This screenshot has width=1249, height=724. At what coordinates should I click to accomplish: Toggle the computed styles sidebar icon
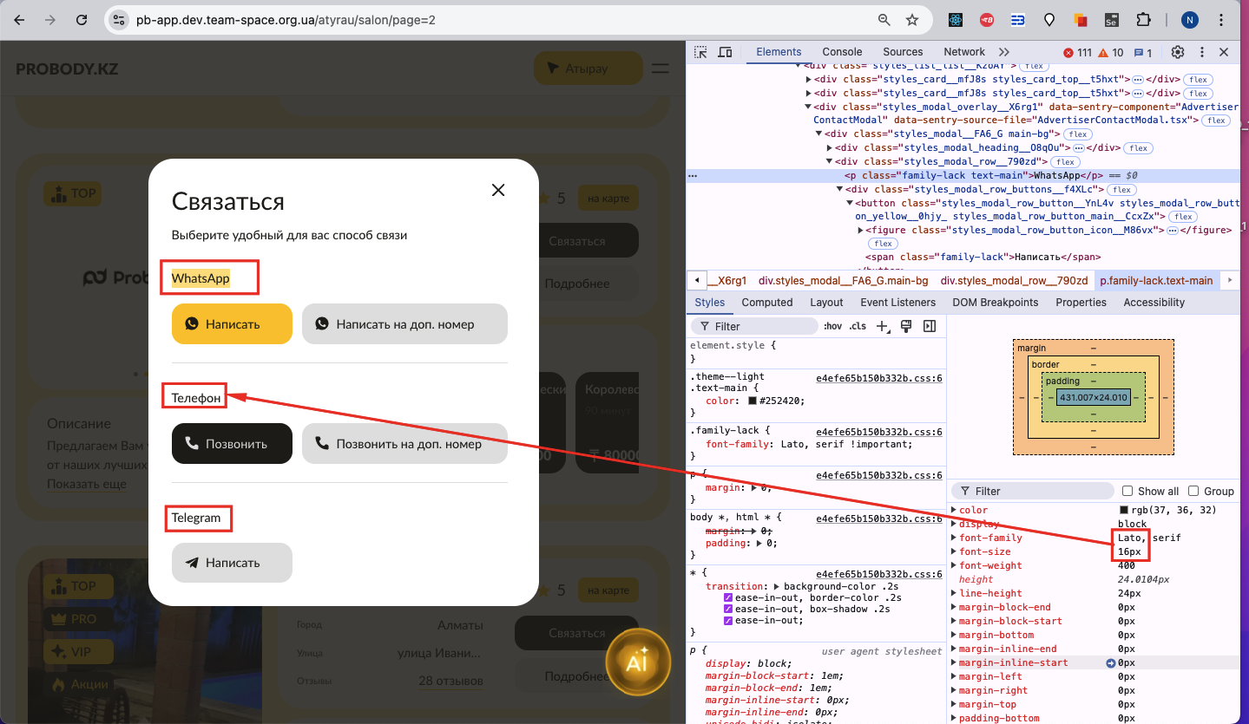(x=930, y=326)
